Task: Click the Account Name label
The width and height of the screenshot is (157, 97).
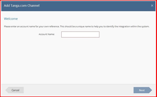Action: [x=46, y=34]
